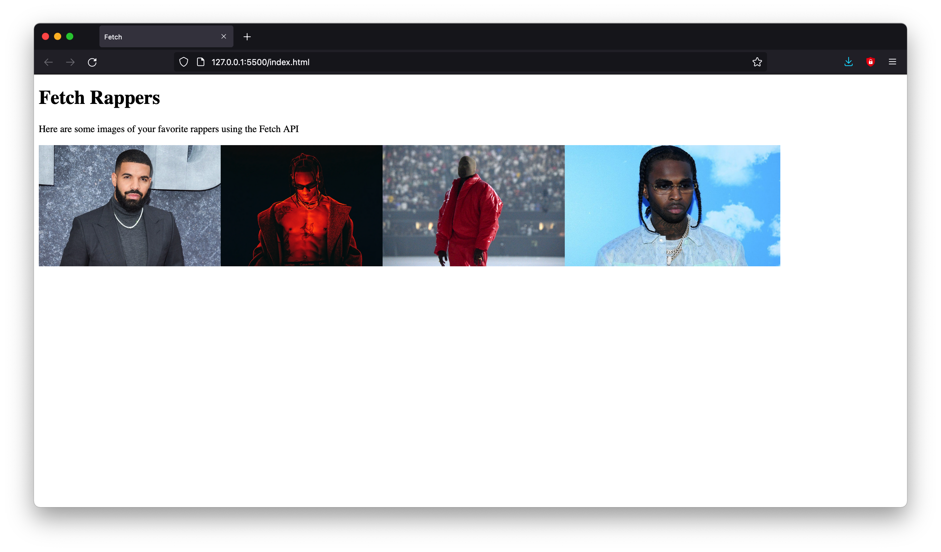
Task: Open the hamburger application menu
Action: 892,62
